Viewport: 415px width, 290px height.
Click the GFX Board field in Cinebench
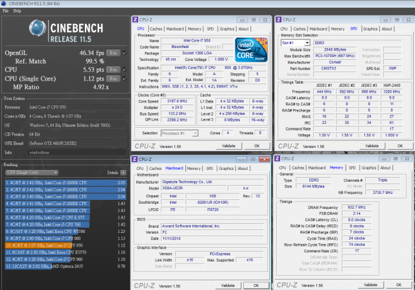coord(77,143)
